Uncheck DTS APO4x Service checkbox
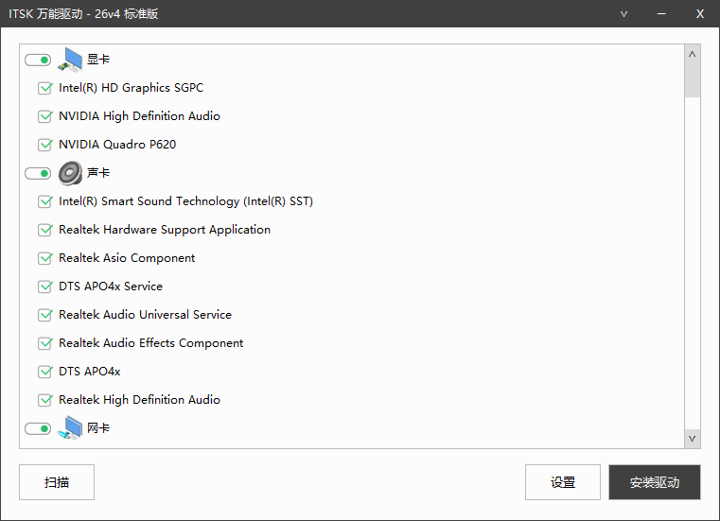Viewport: 720px width, 521px height. click(x=45, y=287)
